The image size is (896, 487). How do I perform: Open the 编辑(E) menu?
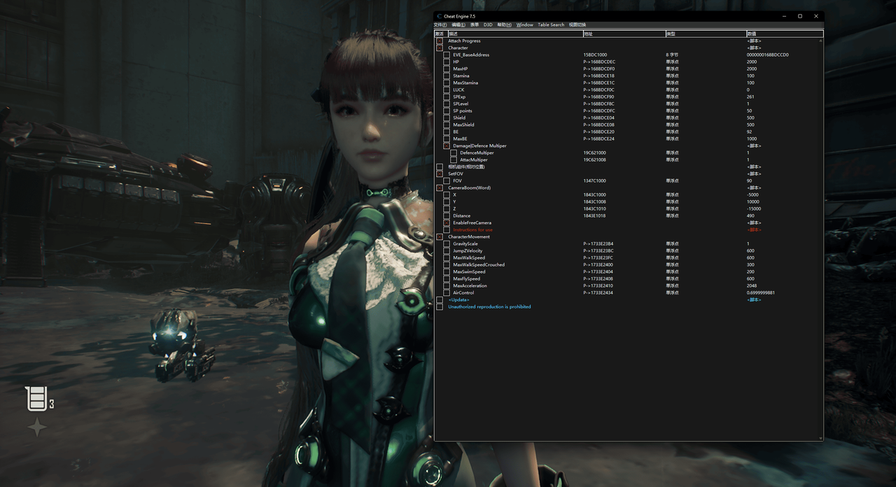458,24
